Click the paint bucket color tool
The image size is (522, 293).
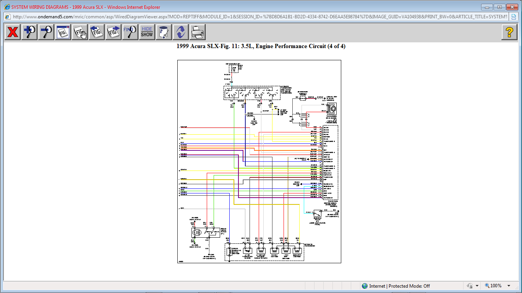tap(164, 32)
